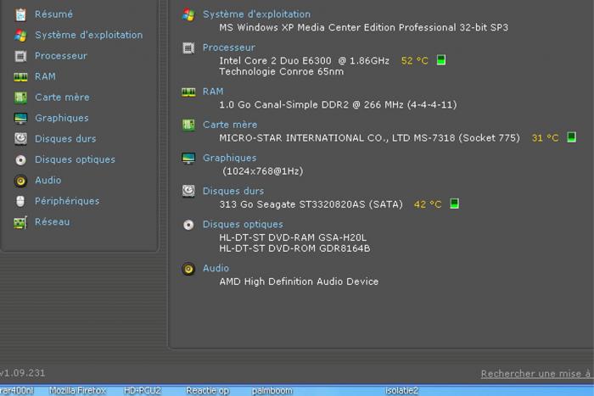Click the Système d'exploitation heading link
This screenshot has width=594, height=396.
[x=257, y=14]
